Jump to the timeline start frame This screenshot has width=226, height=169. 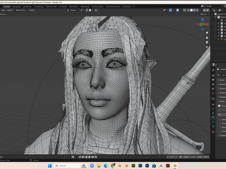click(x=80, y=157)
